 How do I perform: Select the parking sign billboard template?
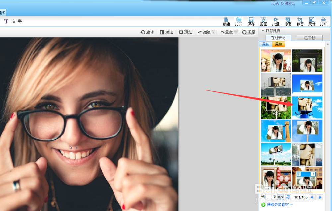point(307,178)
